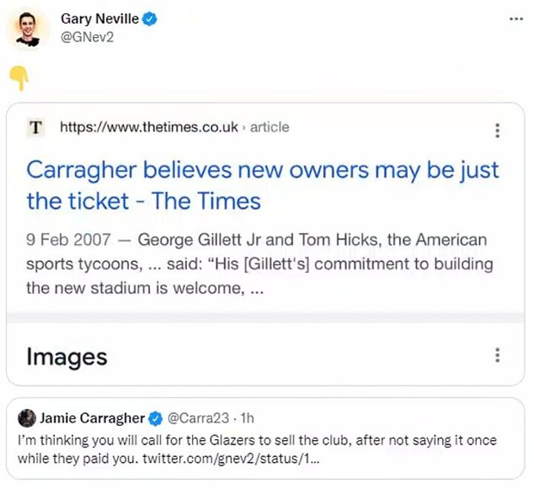This screenshot has height=489, width=534.
Task: Click Gary Neville's blue verified badge
Action: 150,19
